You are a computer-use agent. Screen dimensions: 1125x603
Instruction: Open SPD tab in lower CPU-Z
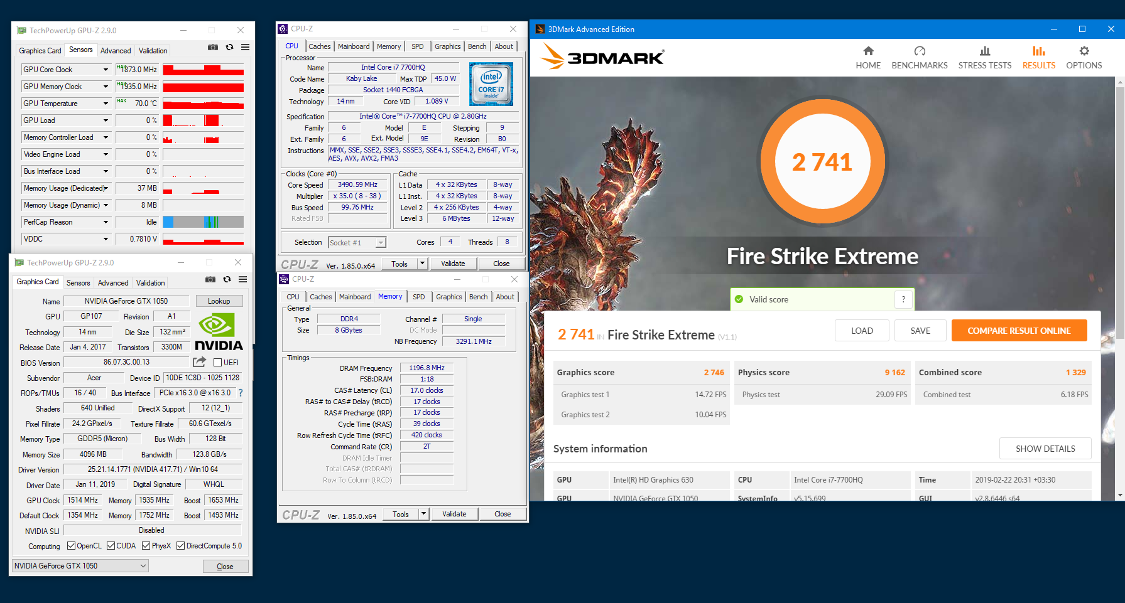[419, 297]
